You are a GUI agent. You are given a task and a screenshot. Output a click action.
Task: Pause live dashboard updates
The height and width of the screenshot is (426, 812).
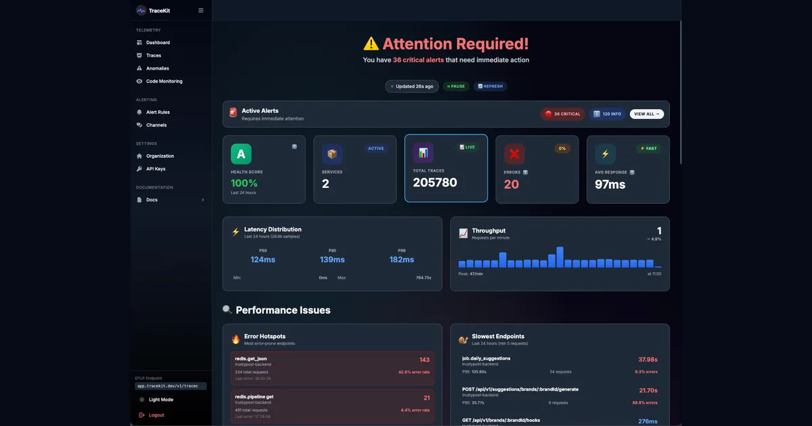(455, 86)
